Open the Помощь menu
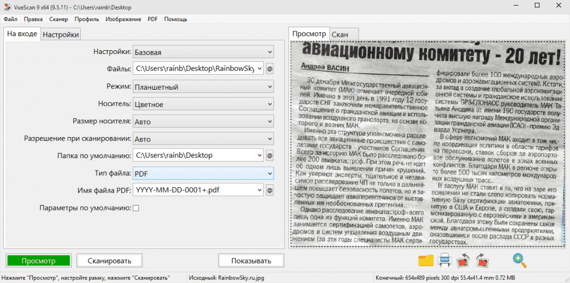This screenshot has height=283, width=570. pyautogui.click(x=176, y=19)
